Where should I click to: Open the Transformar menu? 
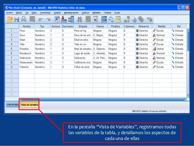coord(45,13)
